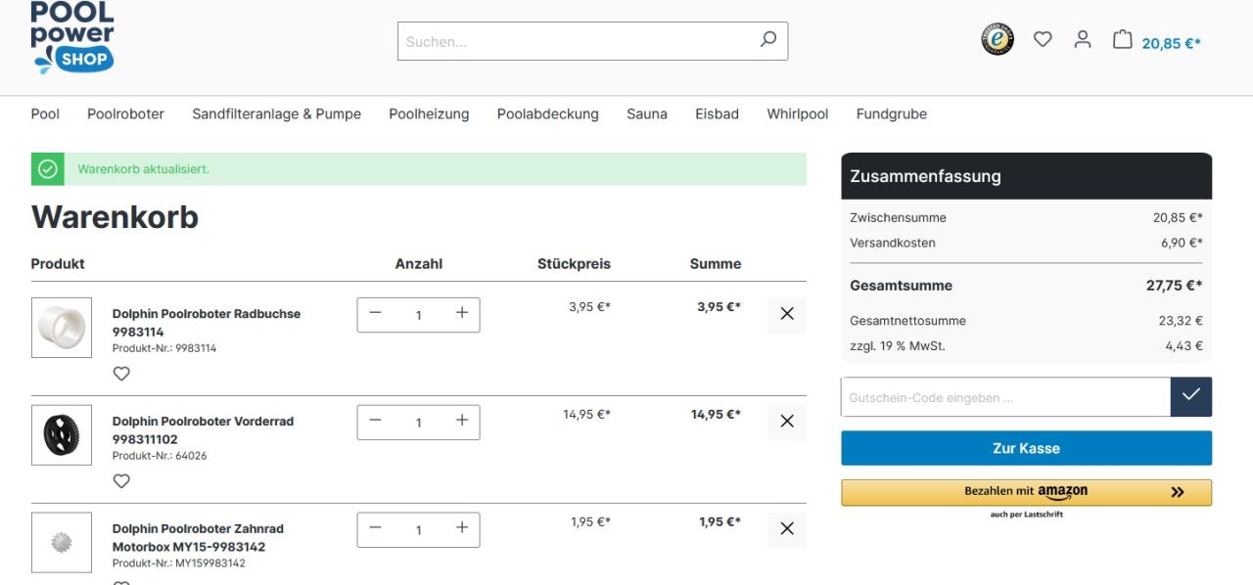1253x585 pixels.
Task: Increase quantity of Vorderrad 998311102
Action: tap(462, 421)
